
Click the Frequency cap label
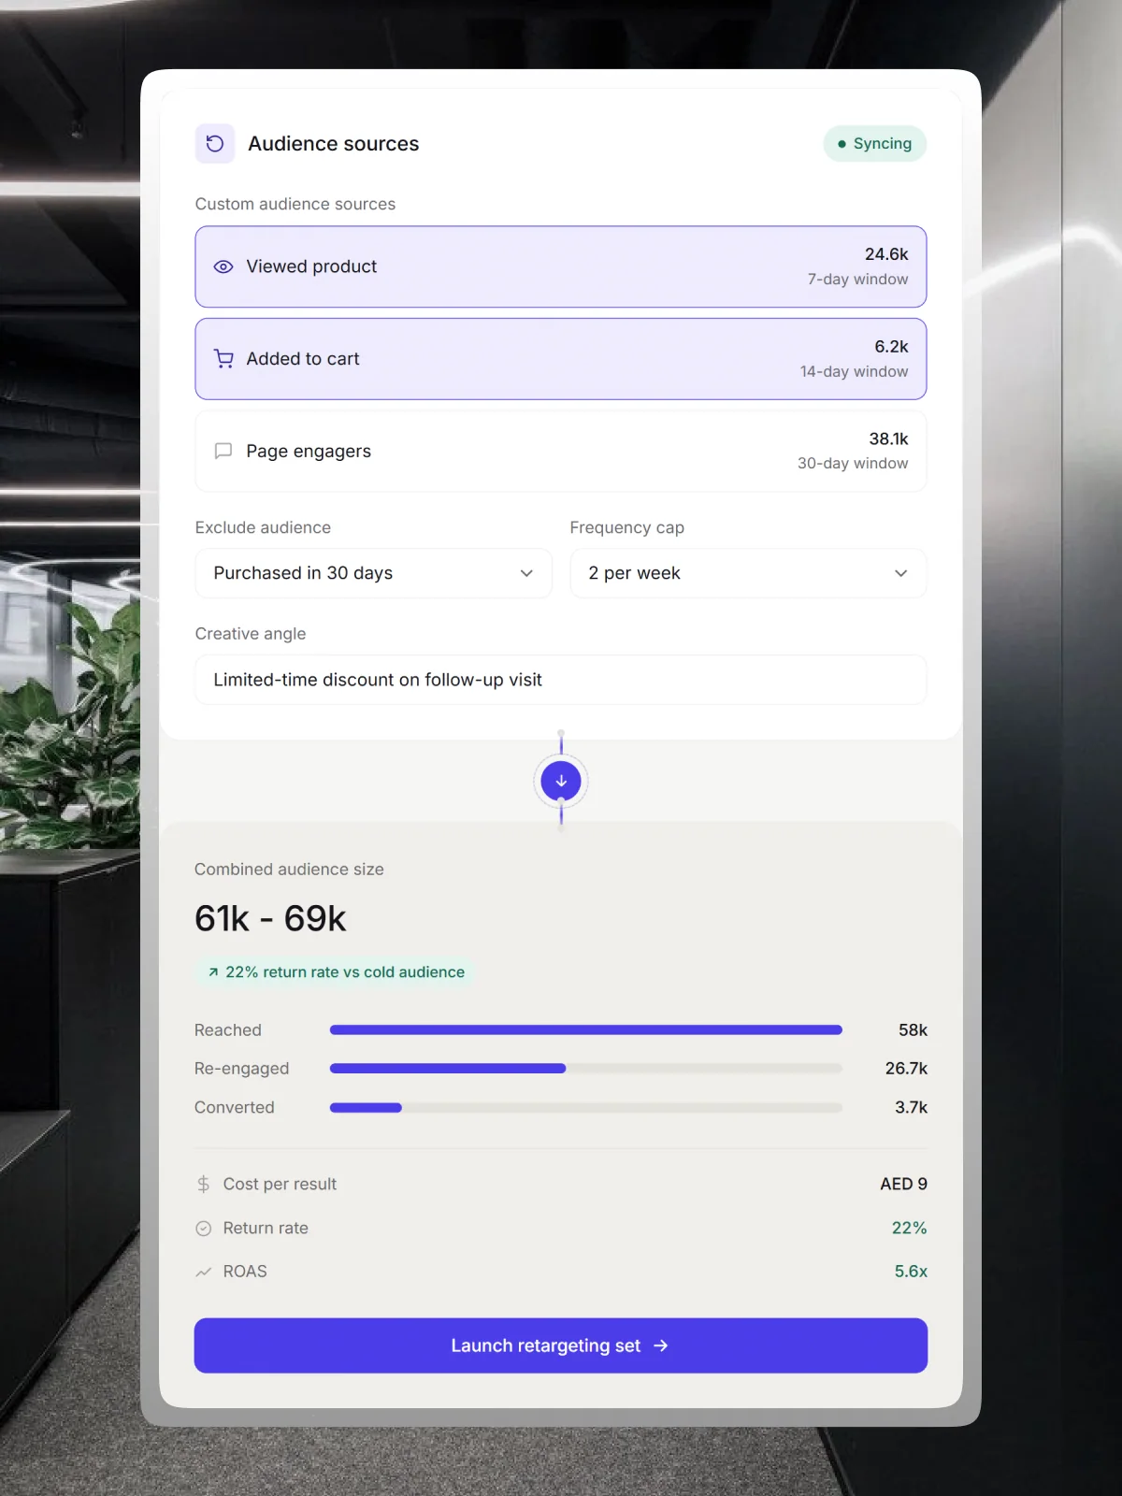pyautogui.click(x=627, y=527)
